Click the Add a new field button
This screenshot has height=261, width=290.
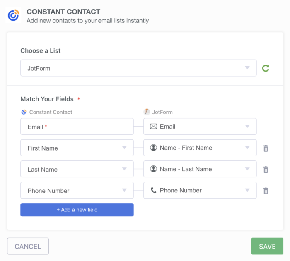(77, 210)
